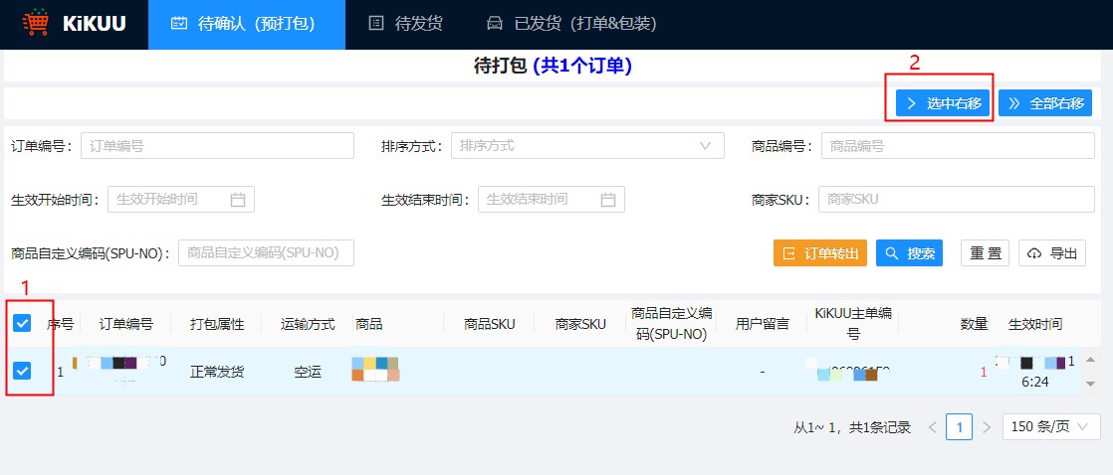Focus the 商品编号 input field
Viewport: 1113px width, 475px height.
[x=958, y=146]
